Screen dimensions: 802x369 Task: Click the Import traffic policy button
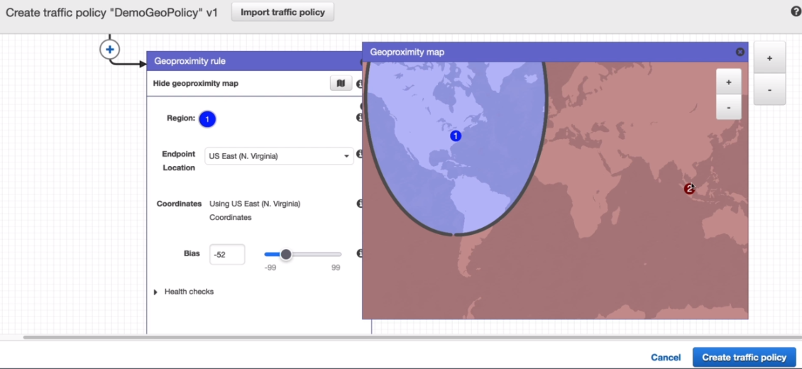282,12
